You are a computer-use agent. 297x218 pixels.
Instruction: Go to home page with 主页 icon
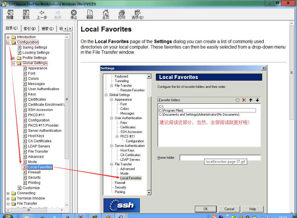click(106, 14)
